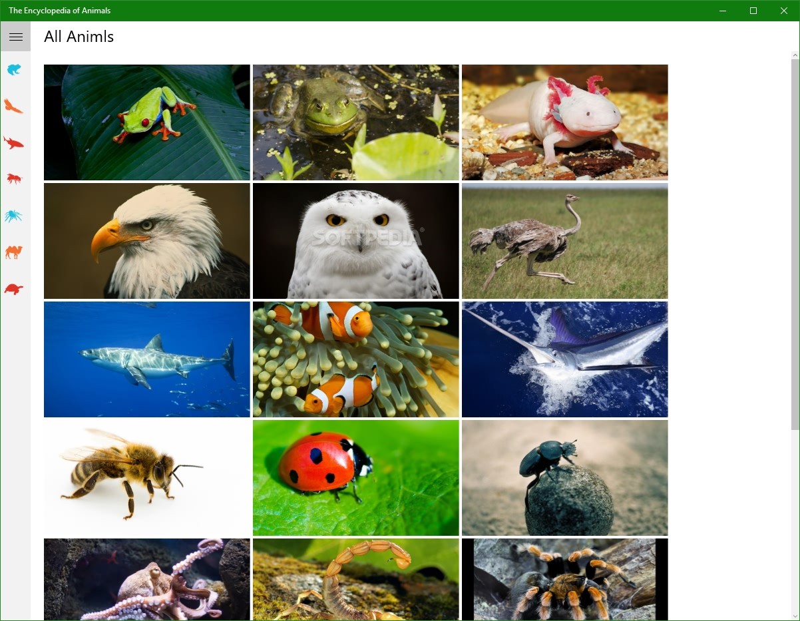Open the snowy owl picture
The image size is (800, 621).
(356, 241)
